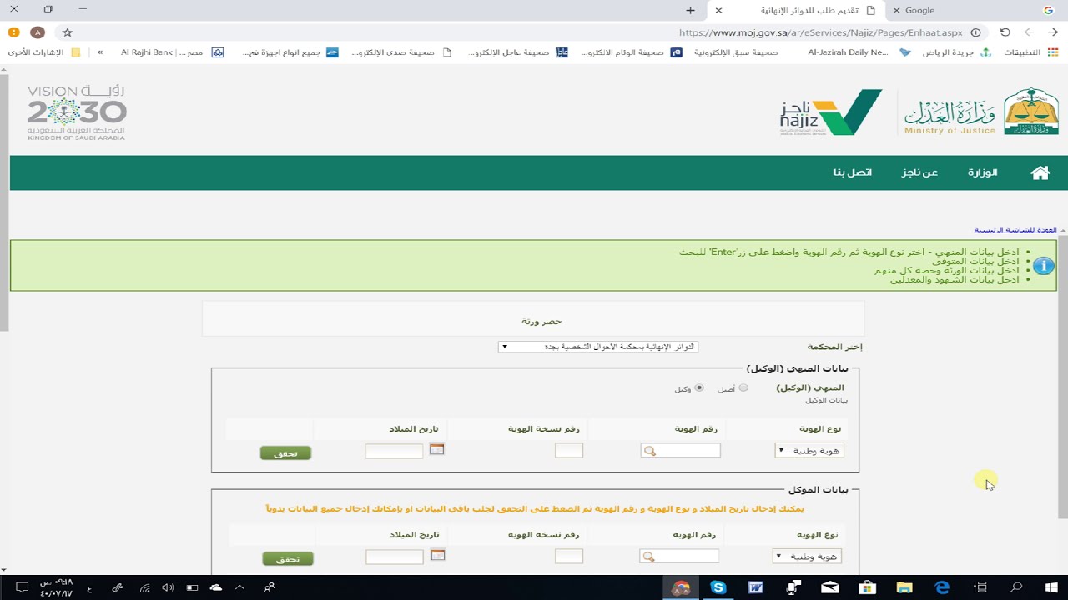This screenshot has height=600, width=1068.
Task: Click ID number field in principal data
Action: click(678, 557)
